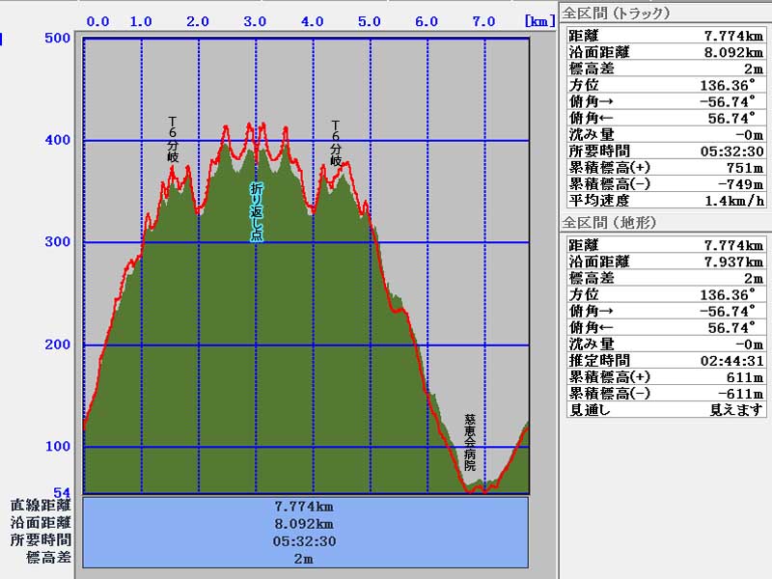Select the 全区間（トラック） section header
Viewport: 772px width, 579px height.
[x=616, y=14]
